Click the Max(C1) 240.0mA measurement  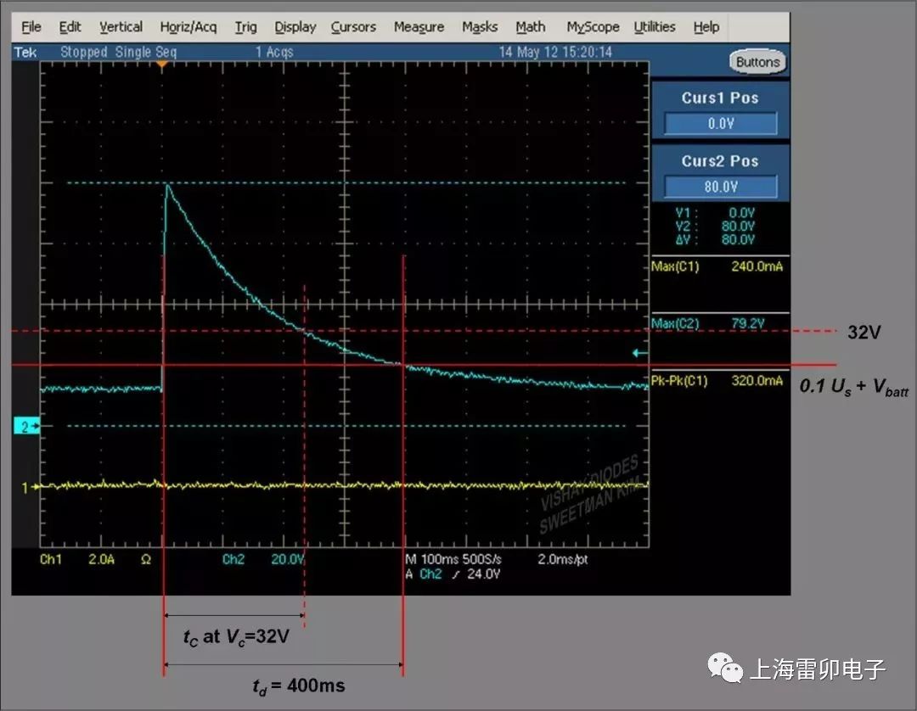(717, 266)
